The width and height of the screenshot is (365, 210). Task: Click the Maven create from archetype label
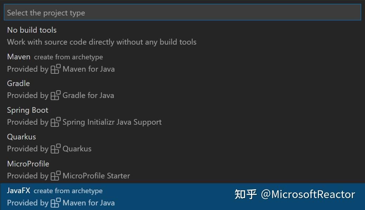coord(69,57)
